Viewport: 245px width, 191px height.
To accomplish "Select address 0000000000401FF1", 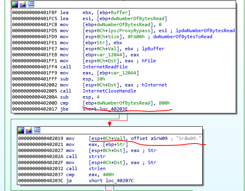I will coord(35,61).
